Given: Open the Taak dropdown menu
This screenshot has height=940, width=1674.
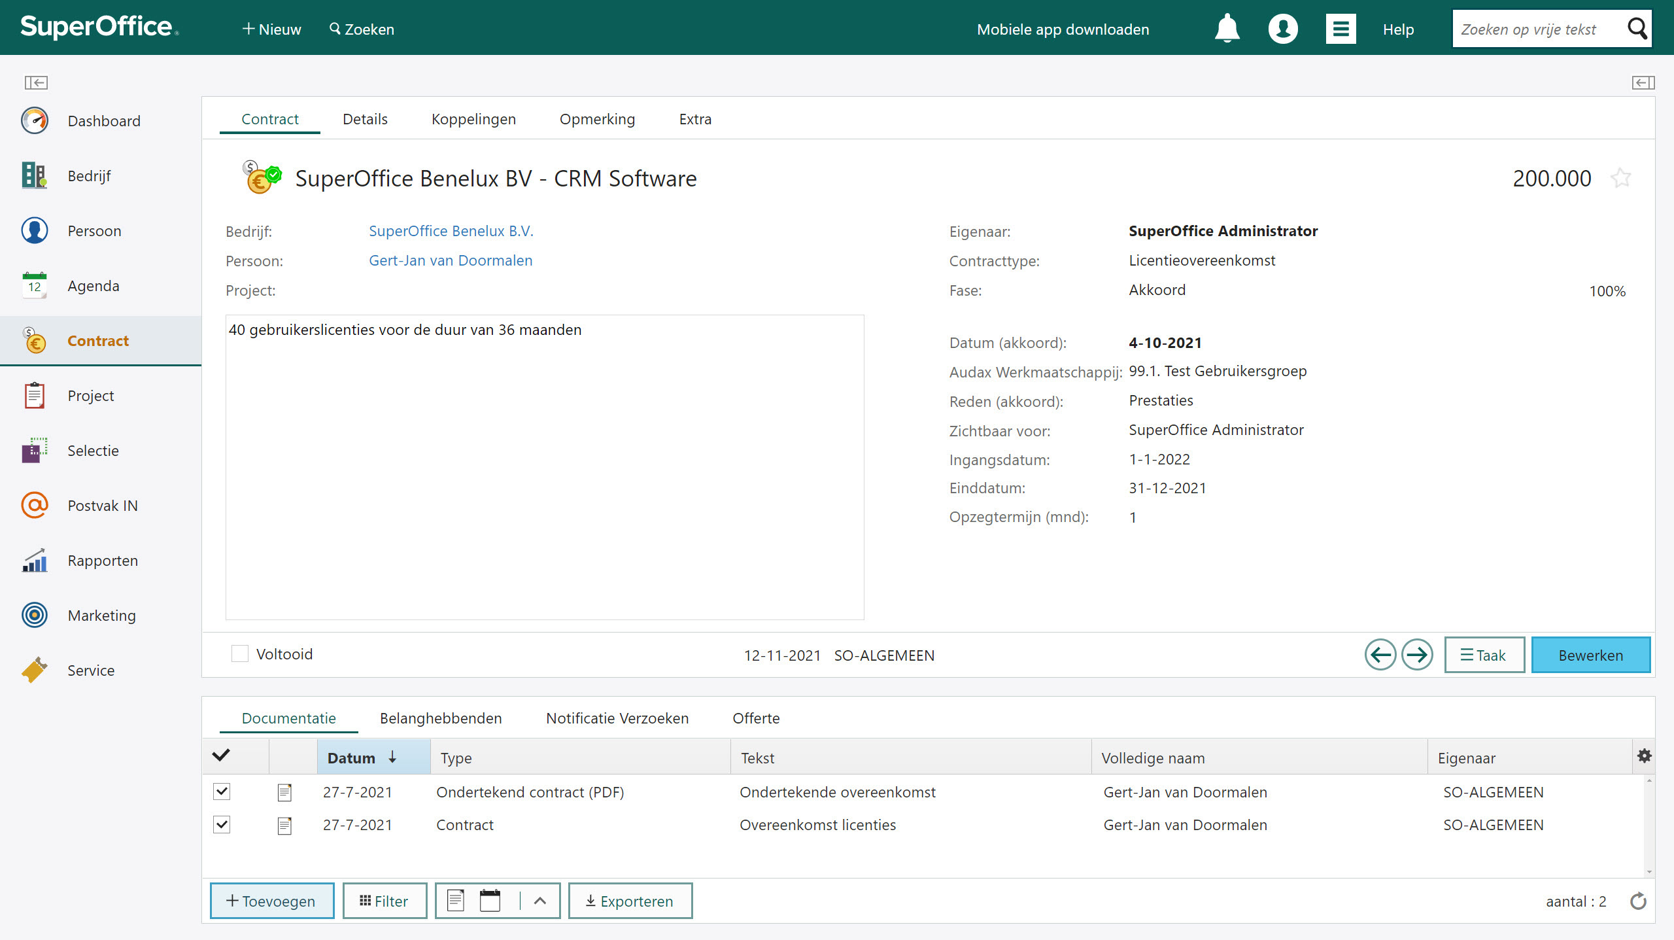Looking at the screenshot, I should point(1484,655).
